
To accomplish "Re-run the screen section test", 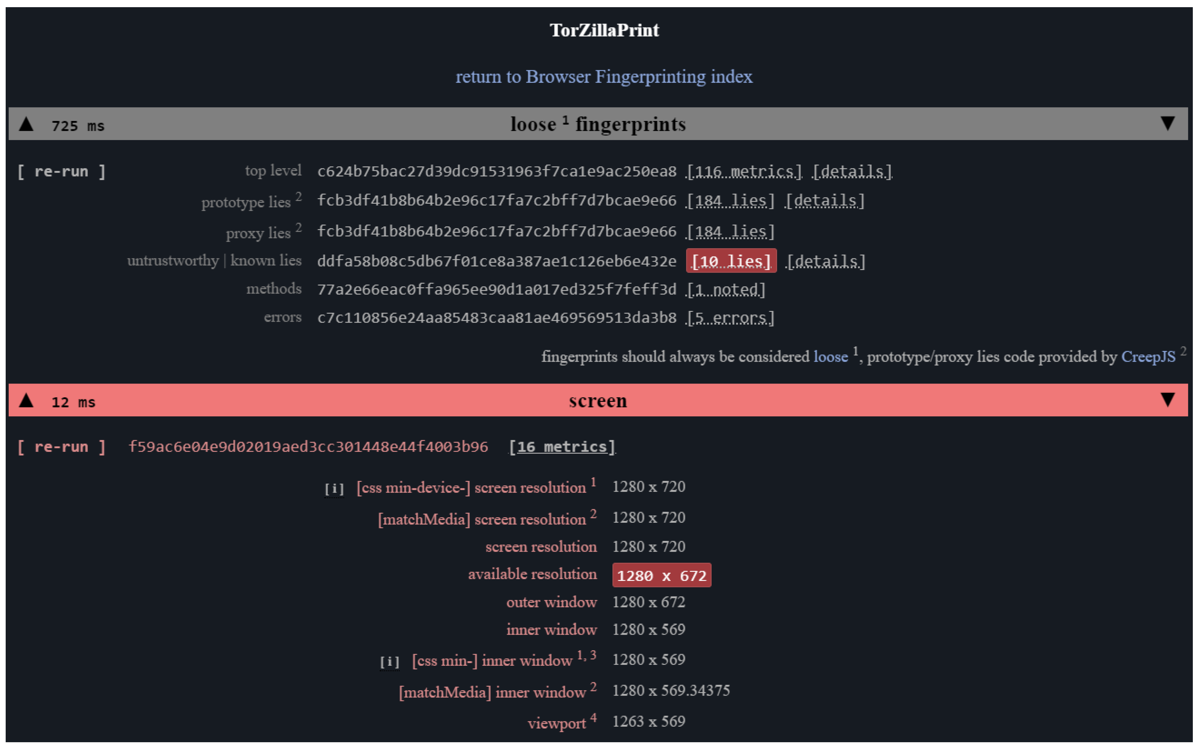I will [x=61, y=447].
